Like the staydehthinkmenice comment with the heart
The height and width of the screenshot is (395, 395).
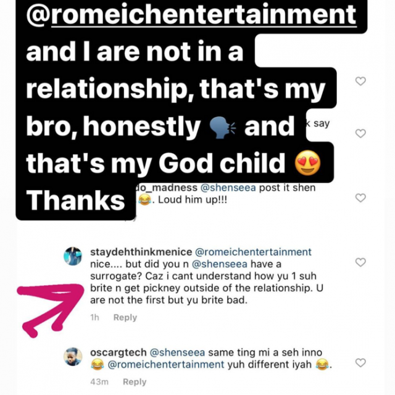pos(361,263)
